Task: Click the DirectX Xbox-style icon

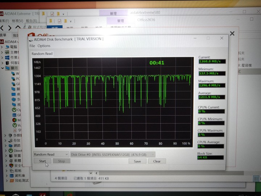Action: click(11, 151)
